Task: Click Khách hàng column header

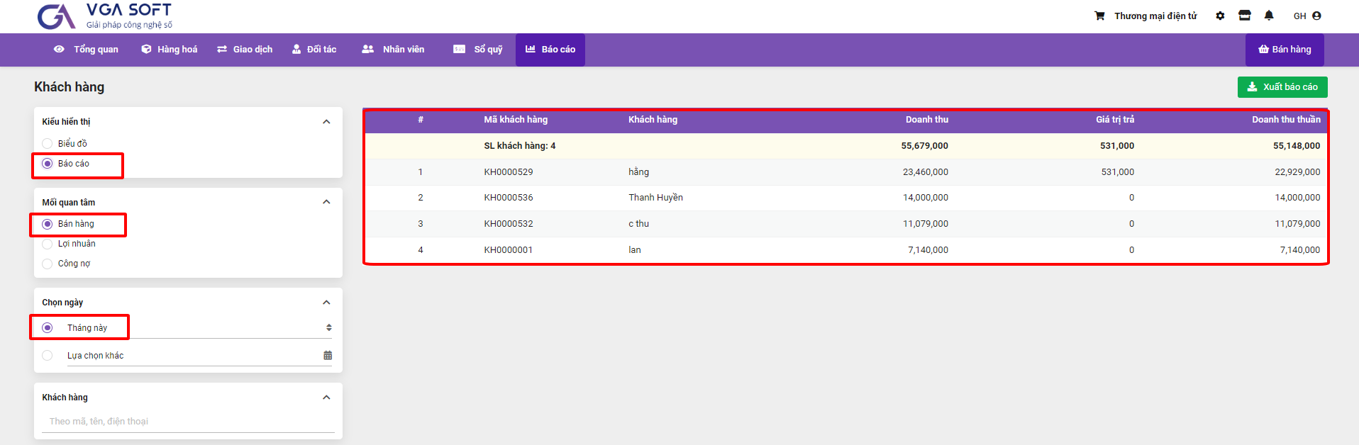Action: [653, 120]
